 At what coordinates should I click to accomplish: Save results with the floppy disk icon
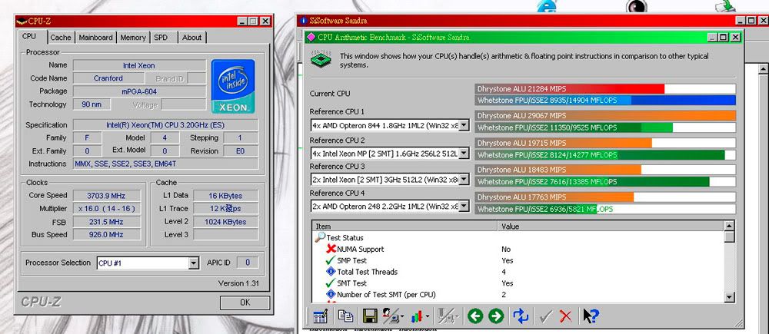click(x=370, y=316)
